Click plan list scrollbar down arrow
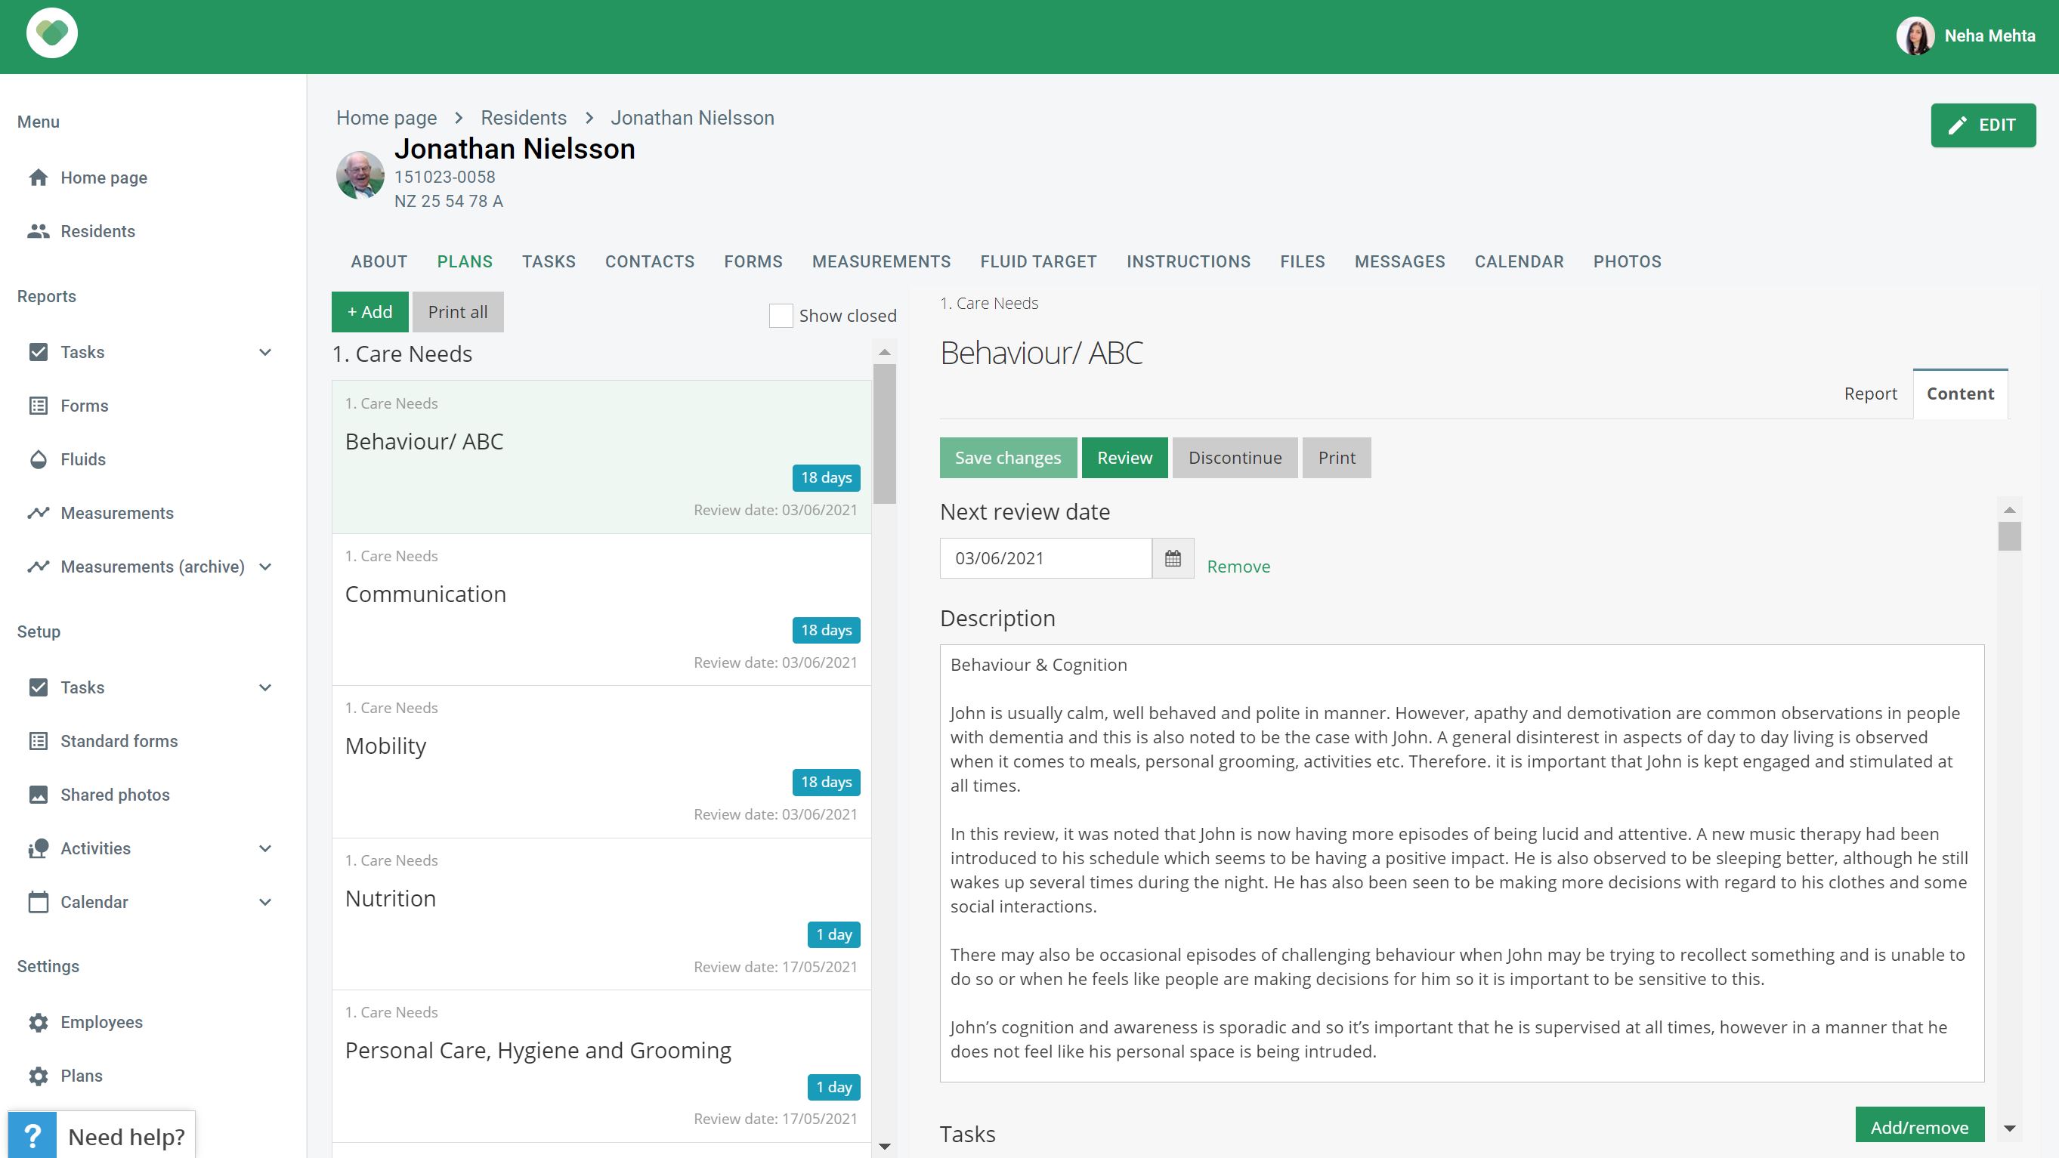The image size is (2059, 1158). 884,1147
